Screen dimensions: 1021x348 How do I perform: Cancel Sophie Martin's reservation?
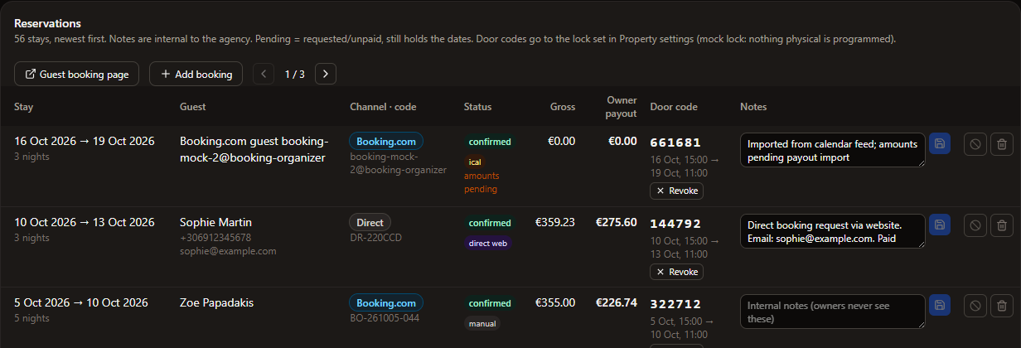pos(975,225)
